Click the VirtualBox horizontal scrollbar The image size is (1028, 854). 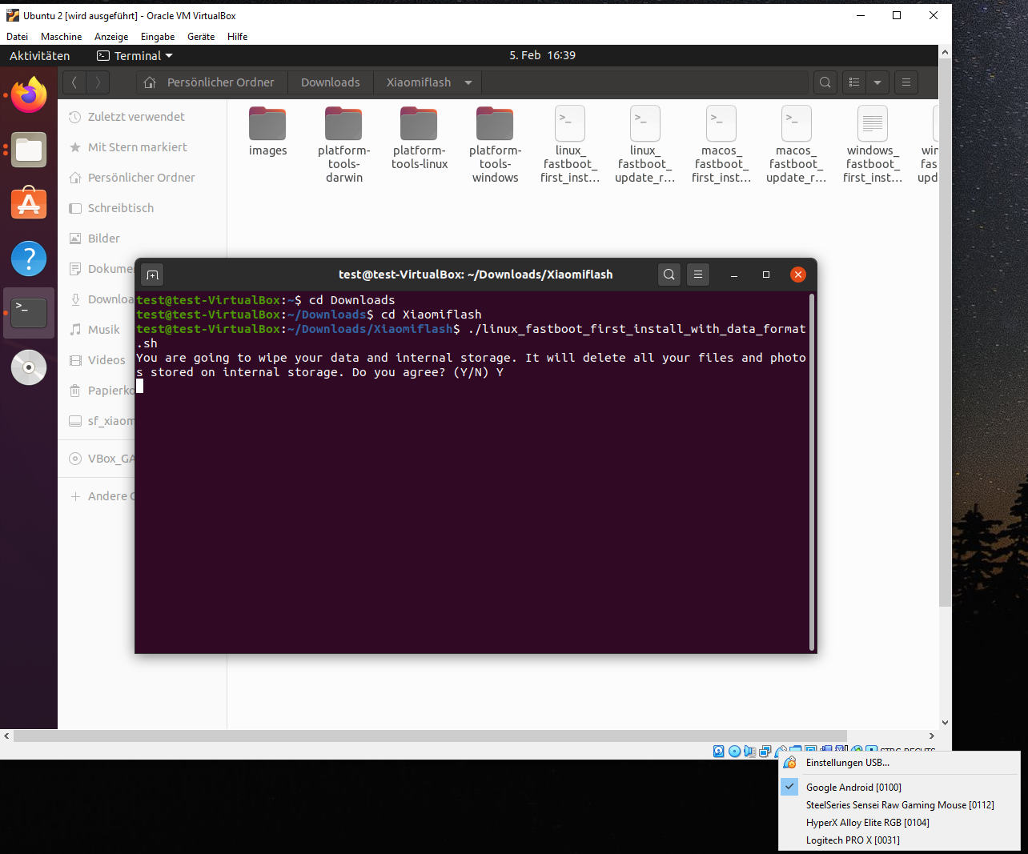click(430, 736)
